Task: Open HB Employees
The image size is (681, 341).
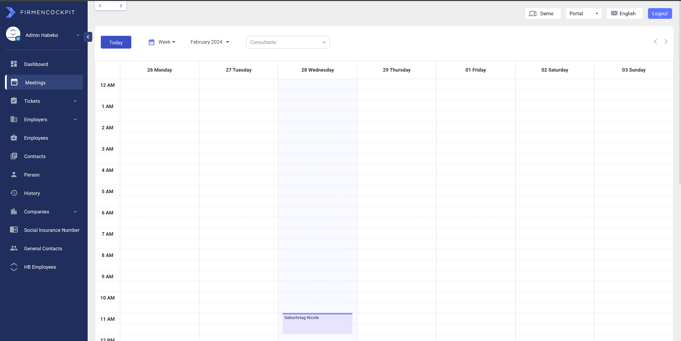Action: [x=44, y=267]
